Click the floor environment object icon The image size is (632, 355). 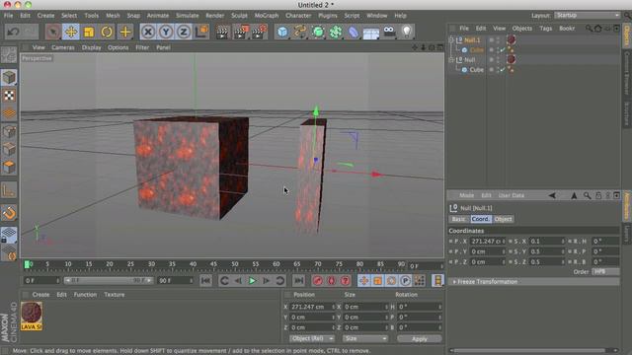pyautogui.click(x=371, y=32)
